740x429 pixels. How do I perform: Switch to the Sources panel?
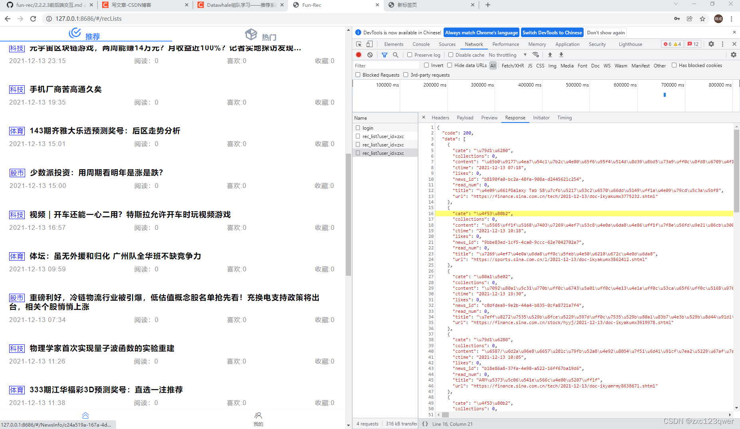point(447,44)
